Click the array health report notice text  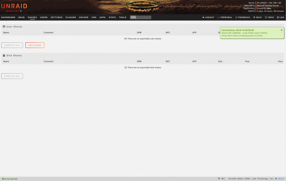245,33
